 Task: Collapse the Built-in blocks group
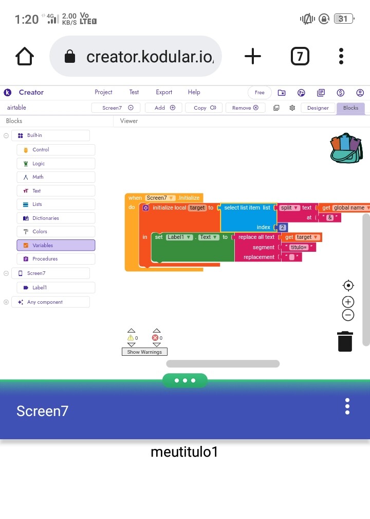coord(6,135)
